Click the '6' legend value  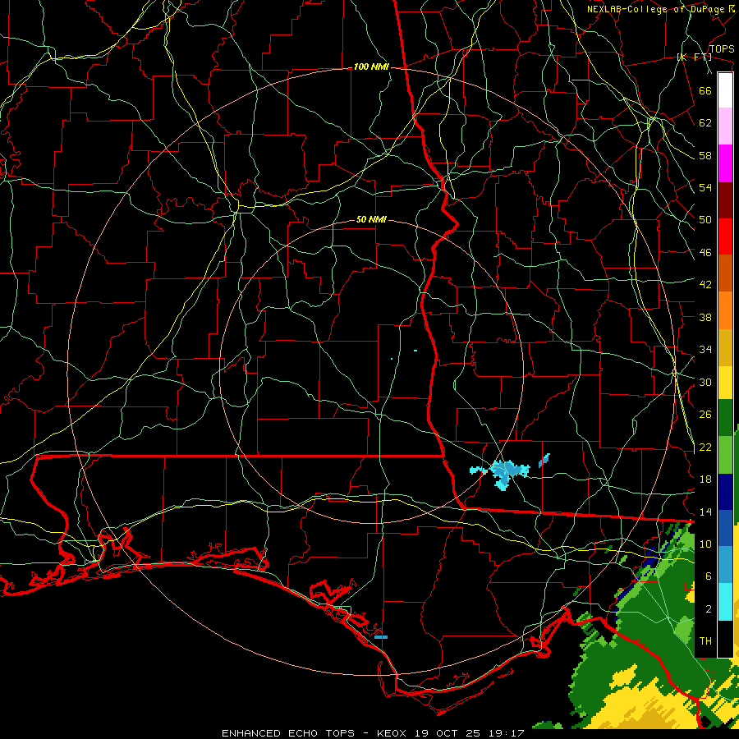click(x=709, y=576)
